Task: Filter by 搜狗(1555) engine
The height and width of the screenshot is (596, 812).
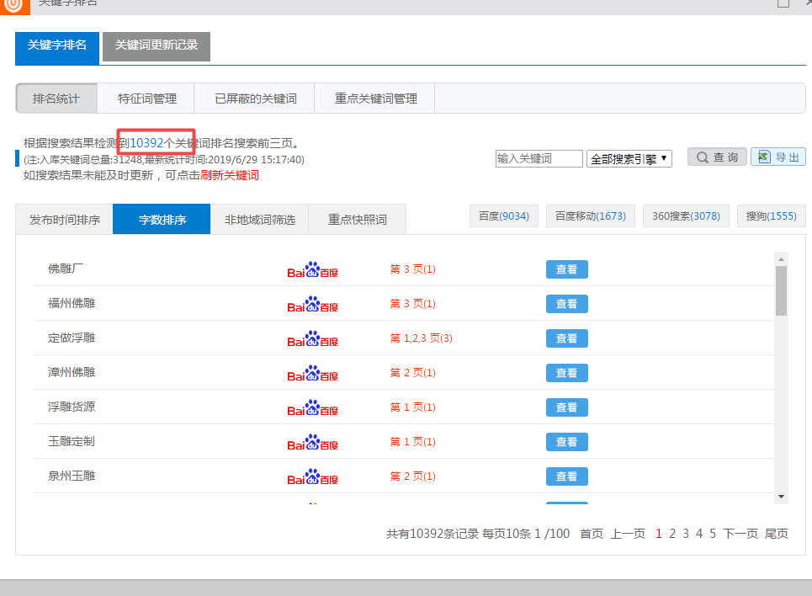Action: pyautogui.click(x=772, y=216)
